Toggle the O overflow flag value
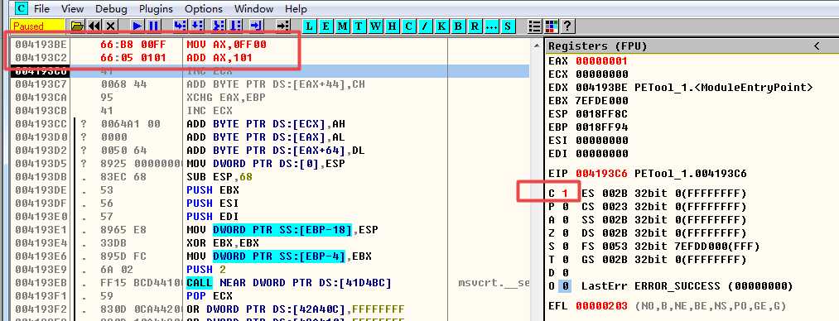Screen dimensions: 839x321 (x=565, y=286)
